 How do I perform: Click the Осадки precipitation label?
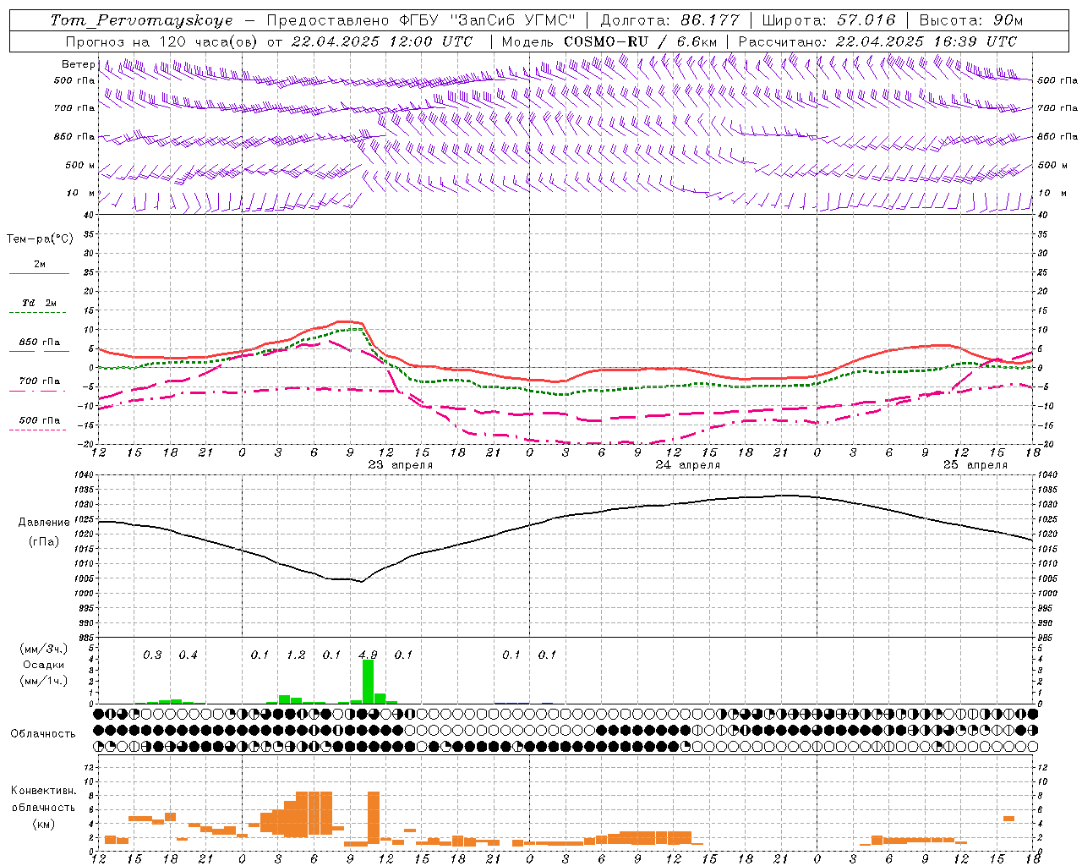click(44, 665)
